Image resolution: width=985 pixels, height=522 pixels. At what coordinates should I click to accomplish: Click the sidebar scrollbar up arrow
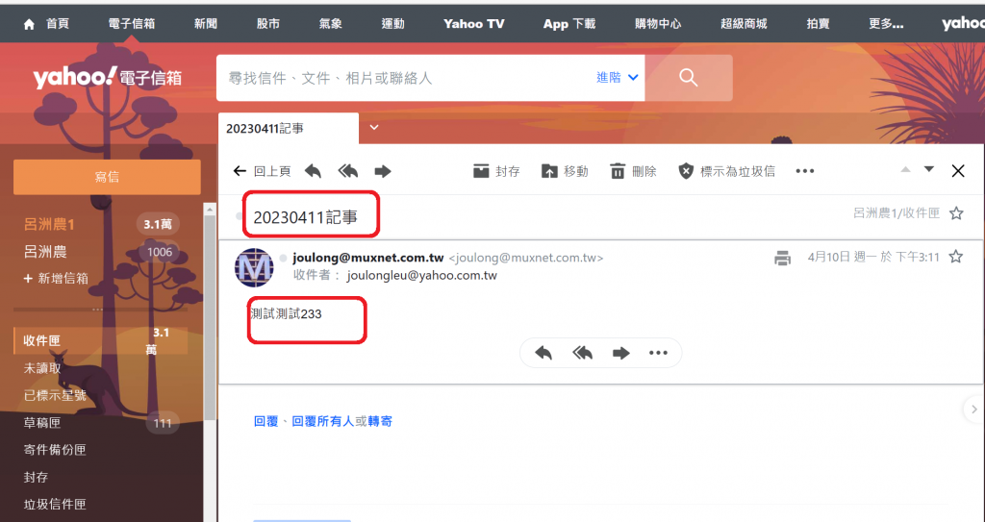[x=210, y=210]
